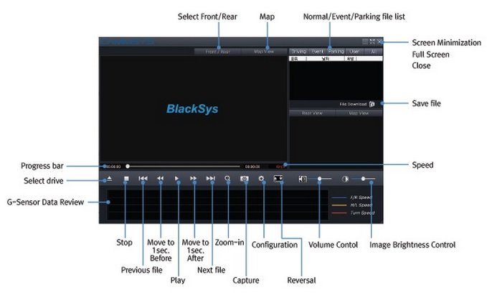Image resolution: width=487 pixels, height=295 pixels.
Task: Capture a snapshot with the camera icon
Action: [245, 179]
